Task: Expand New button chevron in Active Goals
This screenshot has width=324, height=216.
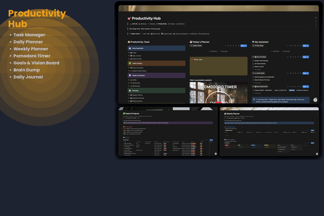Action: 308,73
